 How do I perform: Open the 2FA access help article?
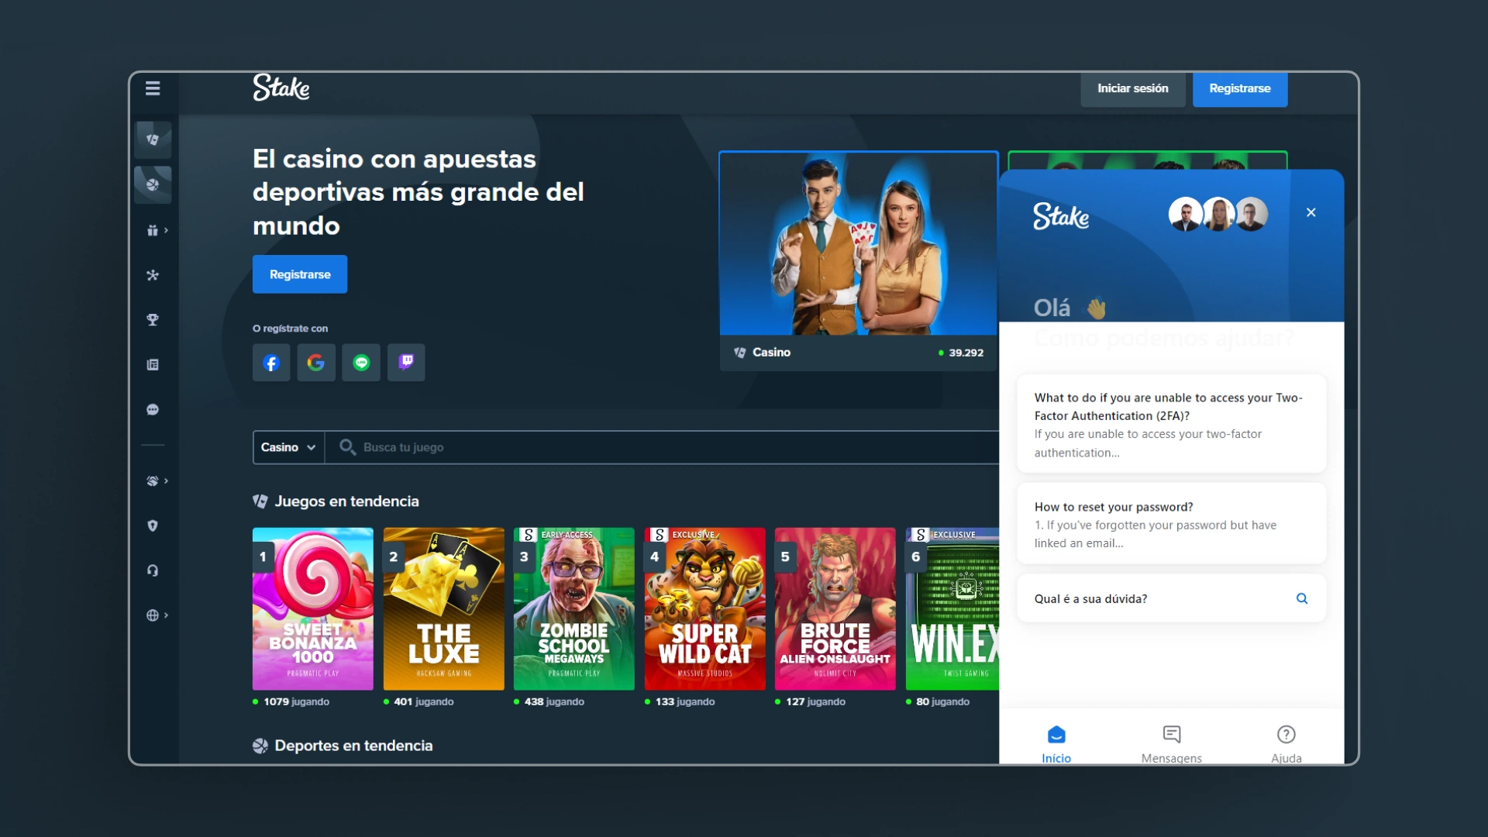point(1171,424)
